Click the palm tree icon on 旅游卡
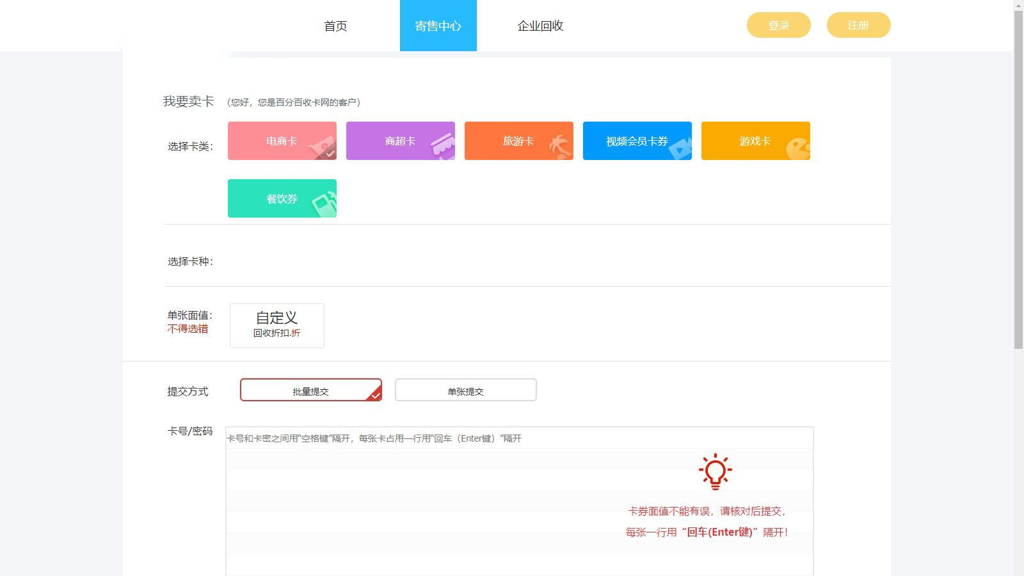Screen dimensions: 1024x576 pyautogui.click(x=561, y=147)
